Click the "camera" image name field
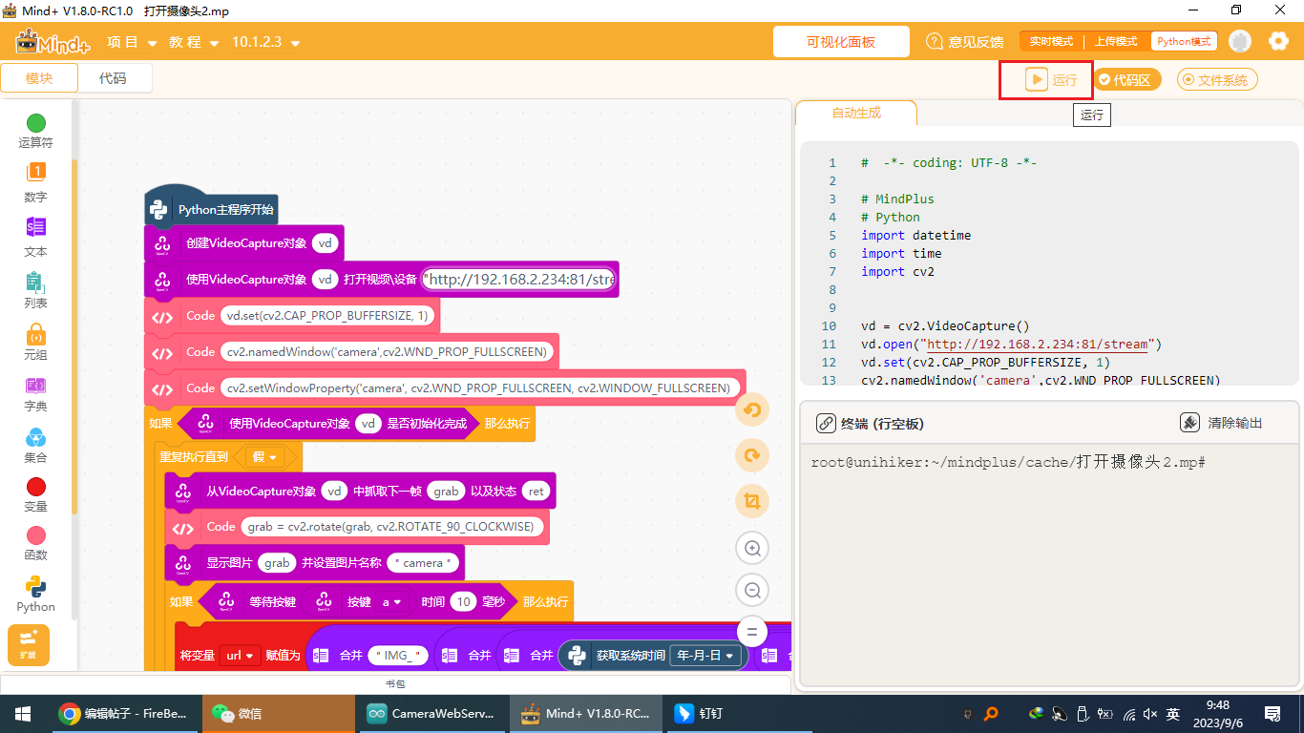This screenshot has width=1304, height=733. point(423,563)
